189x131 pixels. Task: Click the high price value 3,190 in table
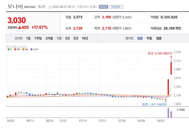pos(106,17)
